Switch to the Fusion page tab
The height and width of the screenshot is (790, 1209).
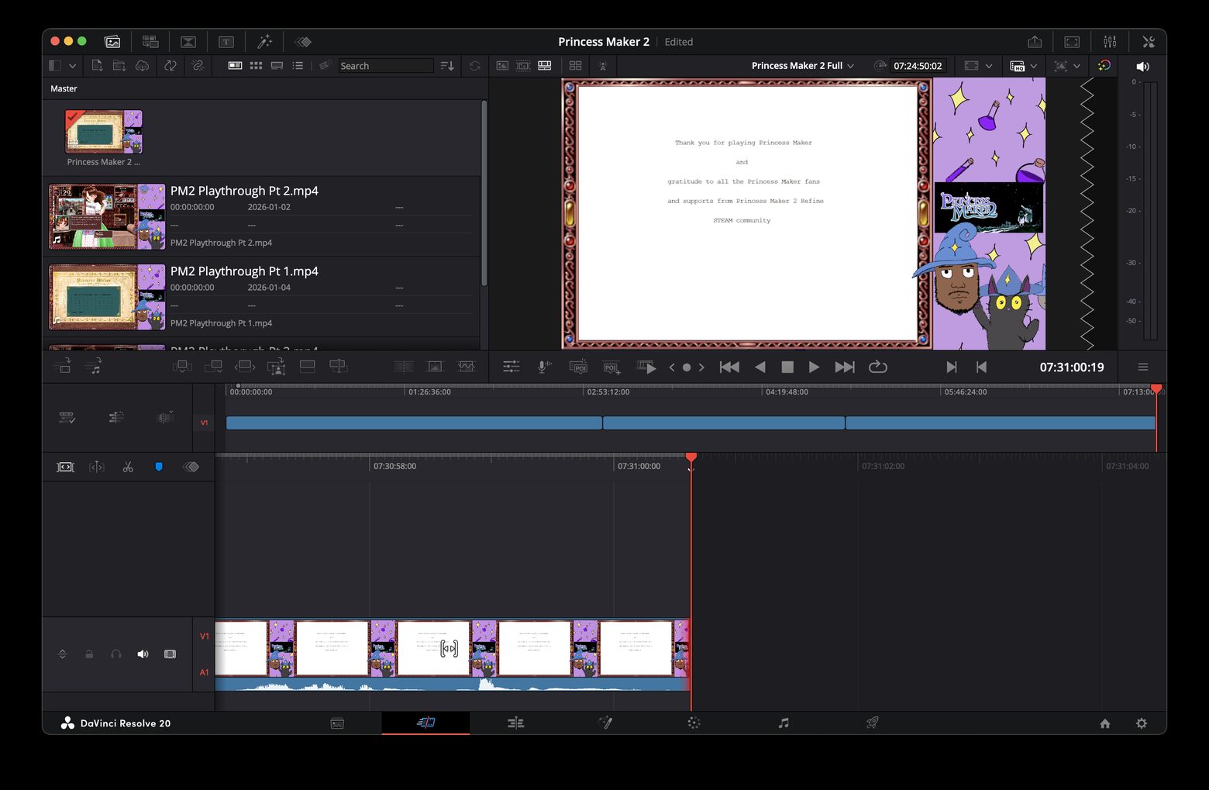coord(604,723)
